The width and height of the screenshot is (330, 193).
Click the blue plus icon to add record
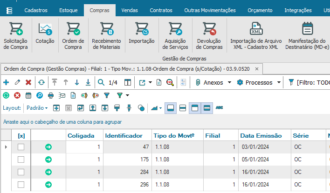(x=6, y=82)
